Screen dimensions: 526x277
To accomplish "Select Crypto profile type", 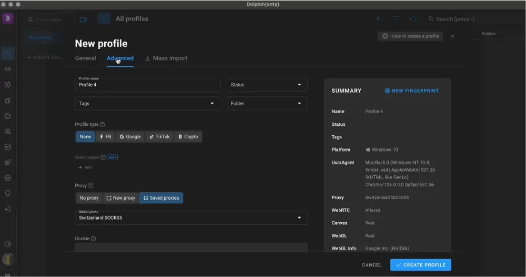I will (x=188, y=136).
